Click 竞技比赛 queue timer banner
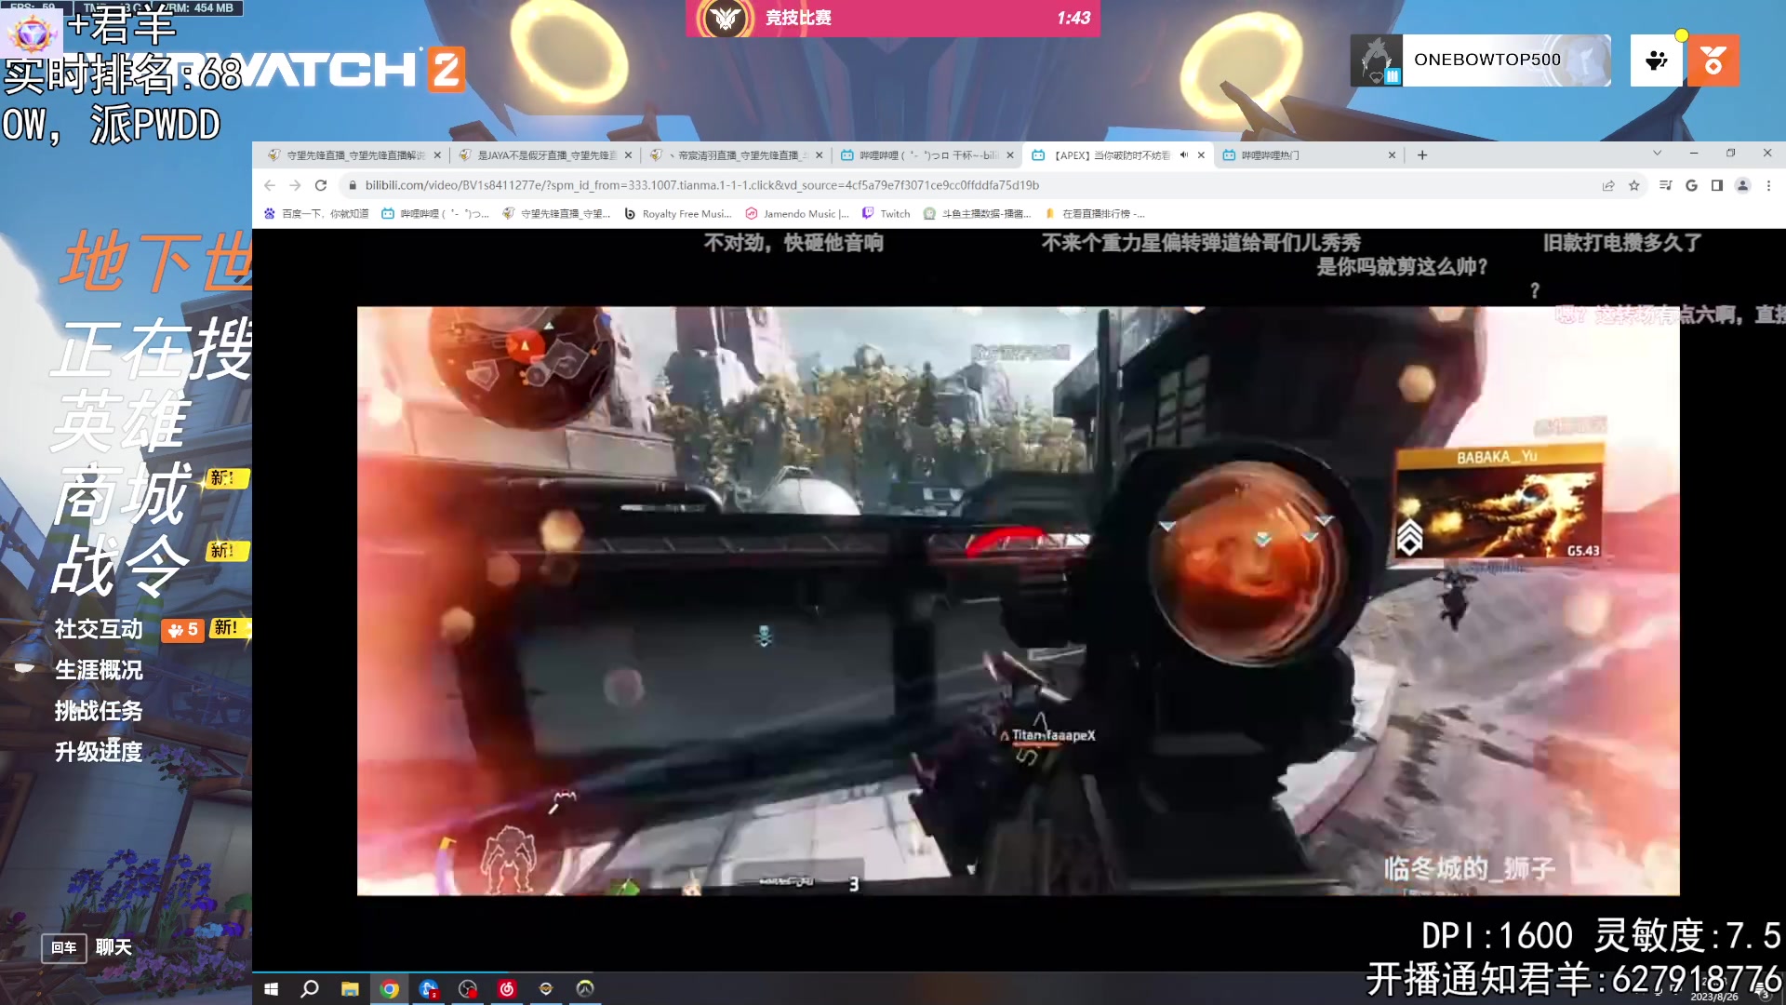This screenshot has width=1786, height=1005. [x=893, y=18]
